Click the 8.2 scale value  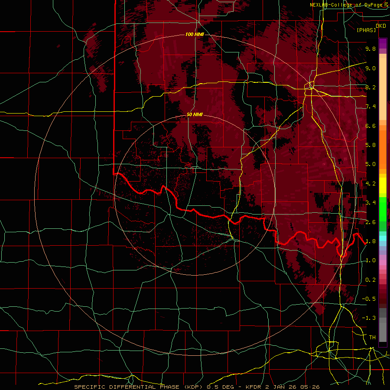click(x=370, y=88)
